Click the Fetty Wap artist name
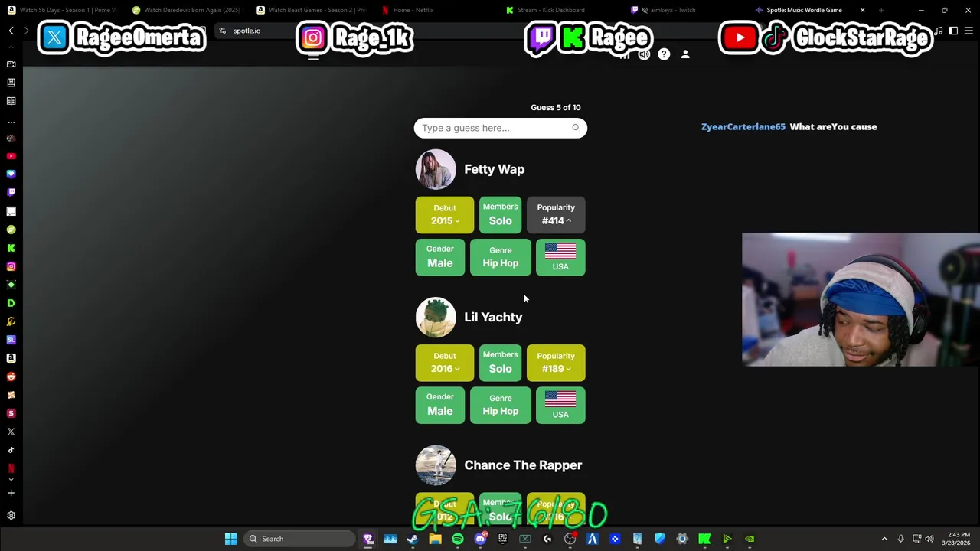 pos(494,169)
